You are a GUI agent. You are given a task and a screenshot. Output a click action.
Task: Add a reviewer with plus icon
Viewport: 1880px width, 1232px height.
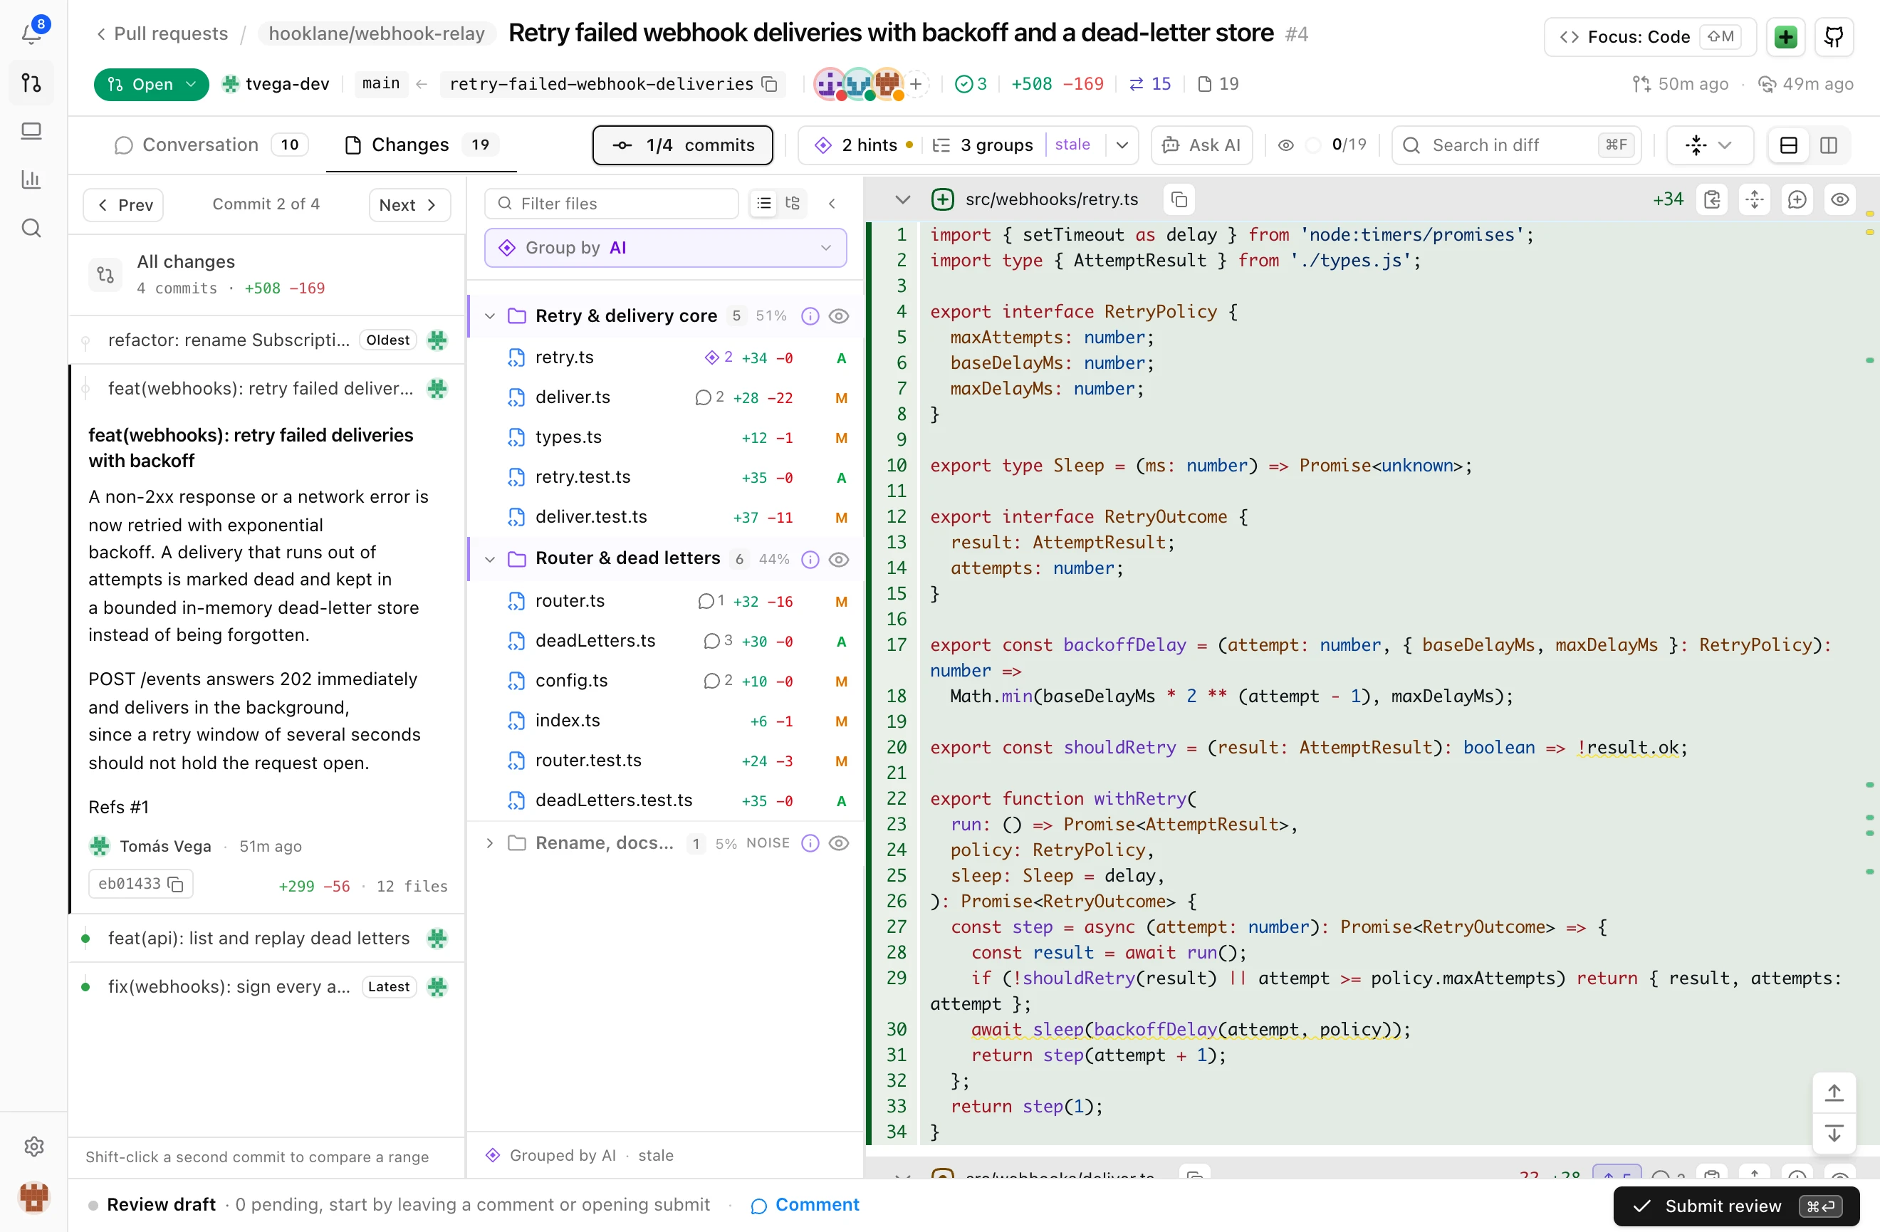click(916, 84)
